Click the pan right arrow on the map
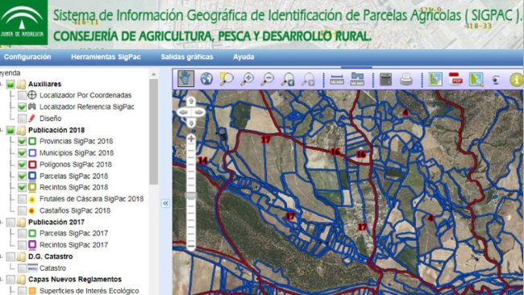524x295 pixels. tap(199, 112)
